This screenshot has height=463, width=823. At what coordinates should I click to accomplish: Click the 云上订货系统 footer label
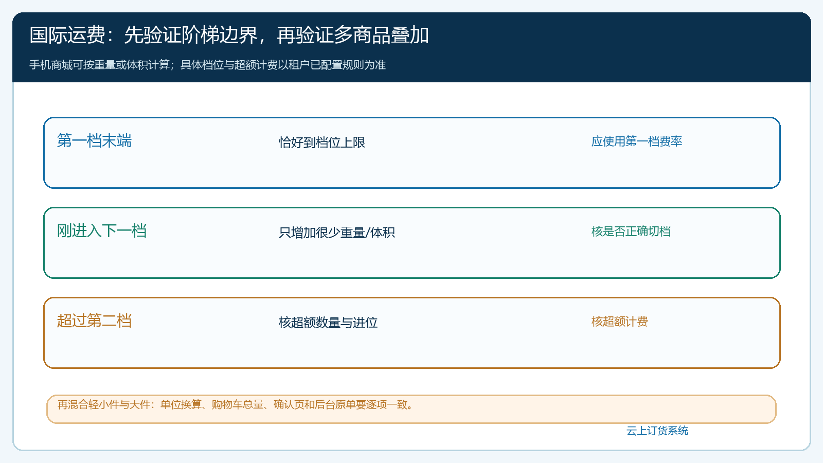[x=657, y=431]
